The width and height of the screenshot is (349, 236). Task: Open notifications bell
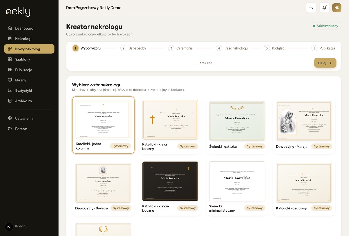(324, 8)
